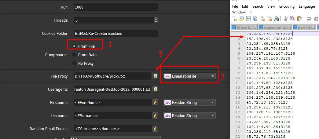This screenshot has height=139, width=319.
Task: Click the Save All icon in toolbar
Action: [255, 19]
